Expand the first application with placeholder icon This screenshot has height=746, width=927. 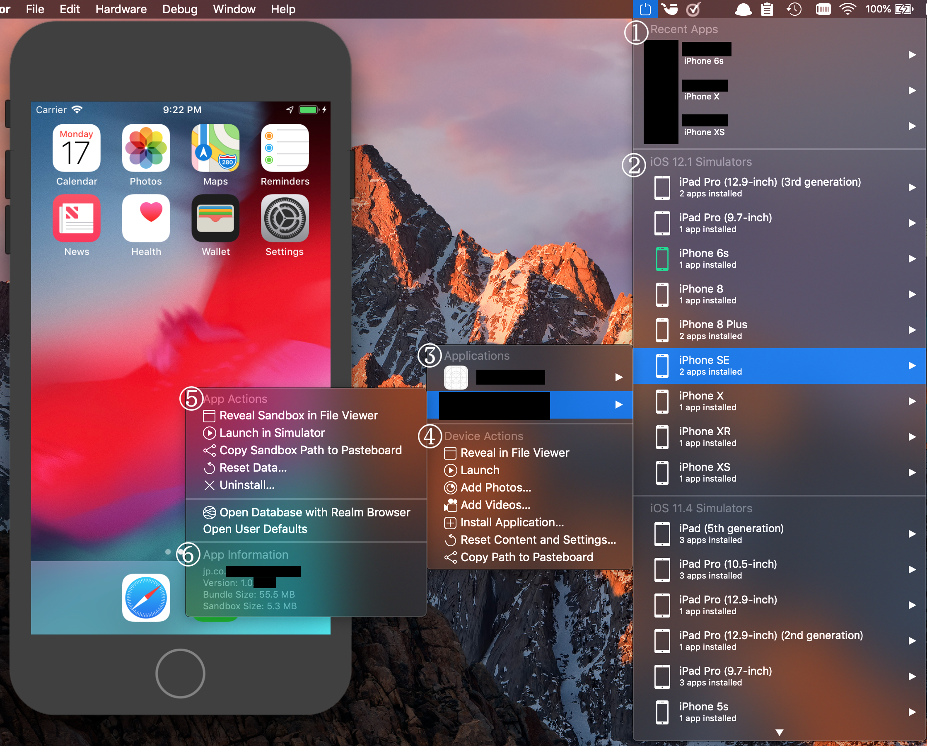(x=530, y=377)
